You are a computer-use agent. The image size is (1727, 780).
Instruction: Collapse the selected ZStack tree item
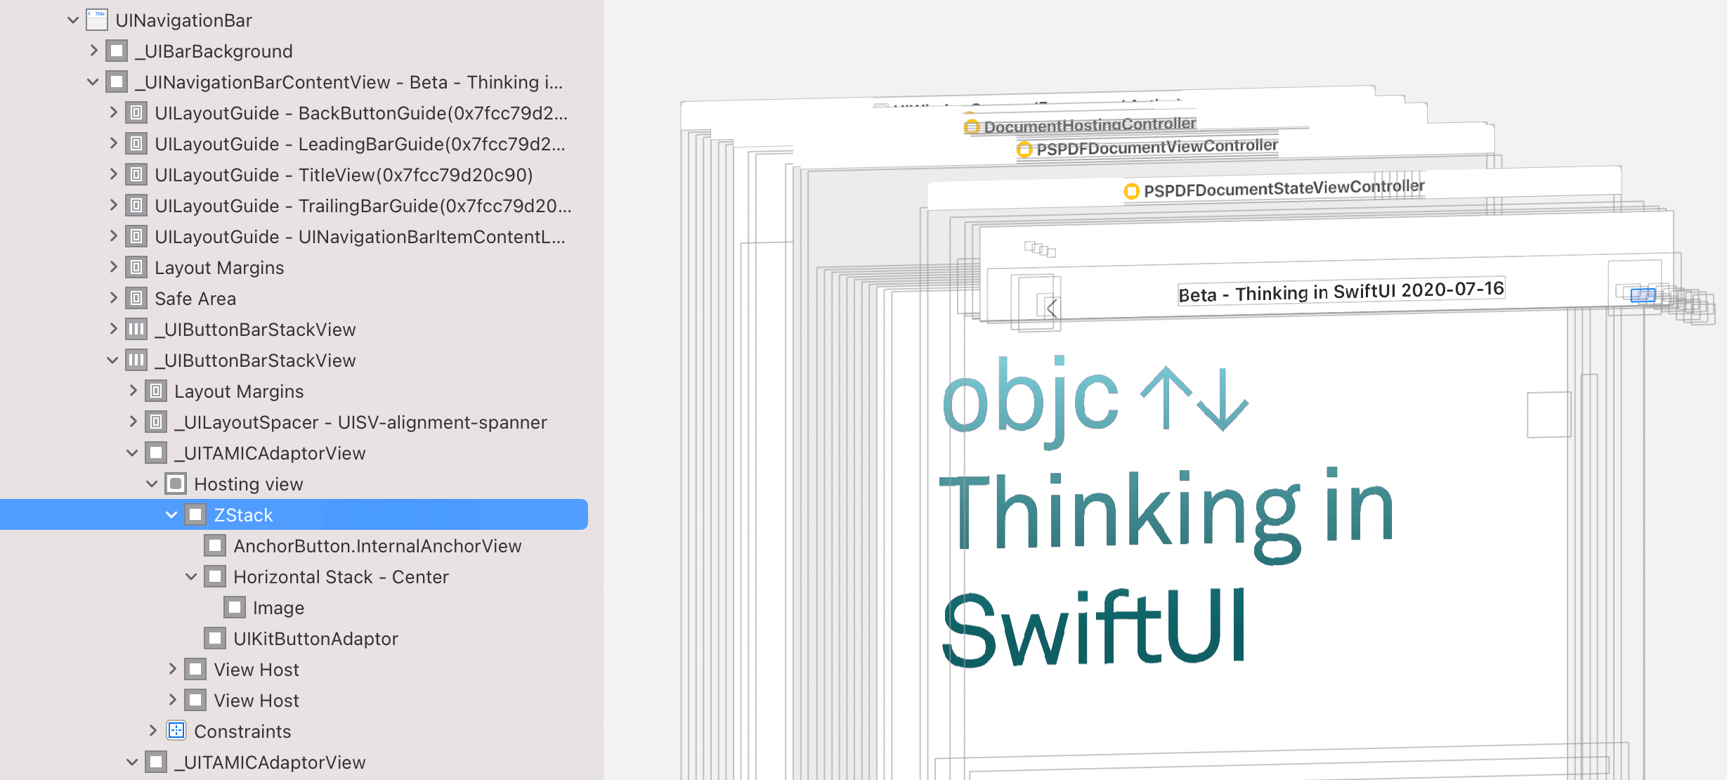point(171,514)
